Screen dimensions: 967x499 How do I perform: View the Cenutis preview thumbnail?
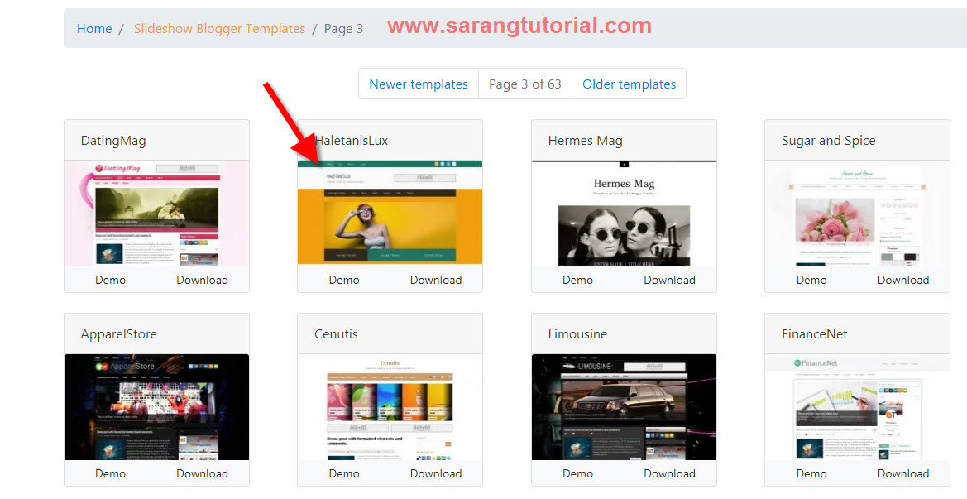(x=390, y=407)
